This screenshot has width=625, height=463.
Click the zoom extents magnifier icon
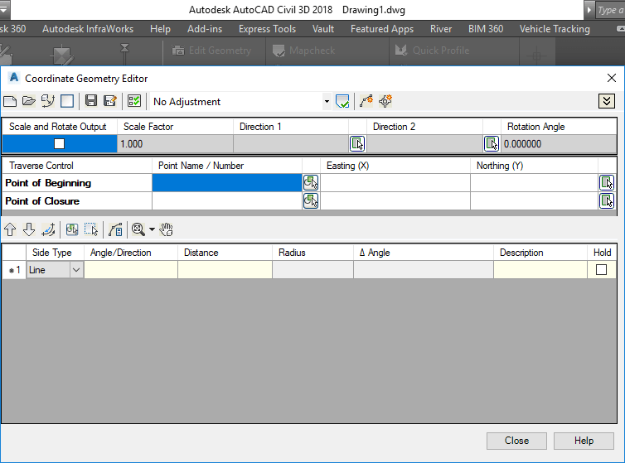click(138, 229)
